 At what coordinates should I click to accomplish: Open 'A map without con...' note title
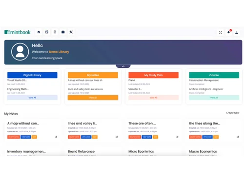click(x=23, y=123)
